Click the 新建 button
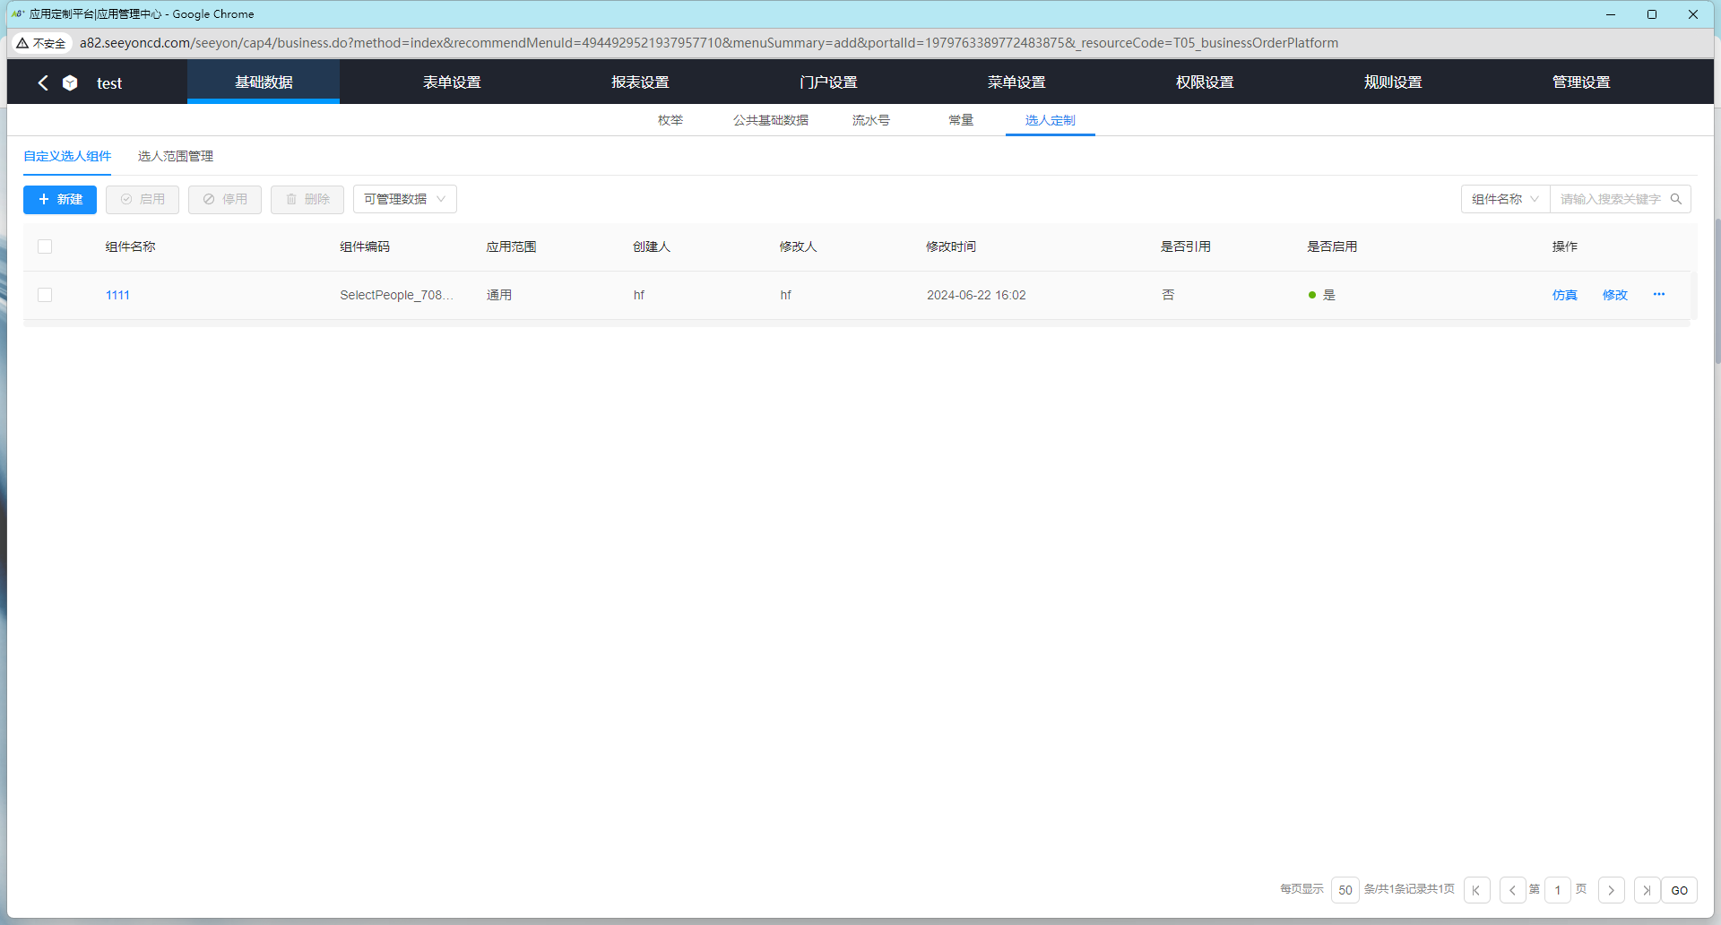This screenshot has width=1721, height=925. (60, 199)
